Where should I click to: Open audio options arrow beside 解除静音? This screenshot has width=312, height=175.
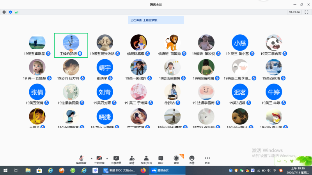[91, 158]
